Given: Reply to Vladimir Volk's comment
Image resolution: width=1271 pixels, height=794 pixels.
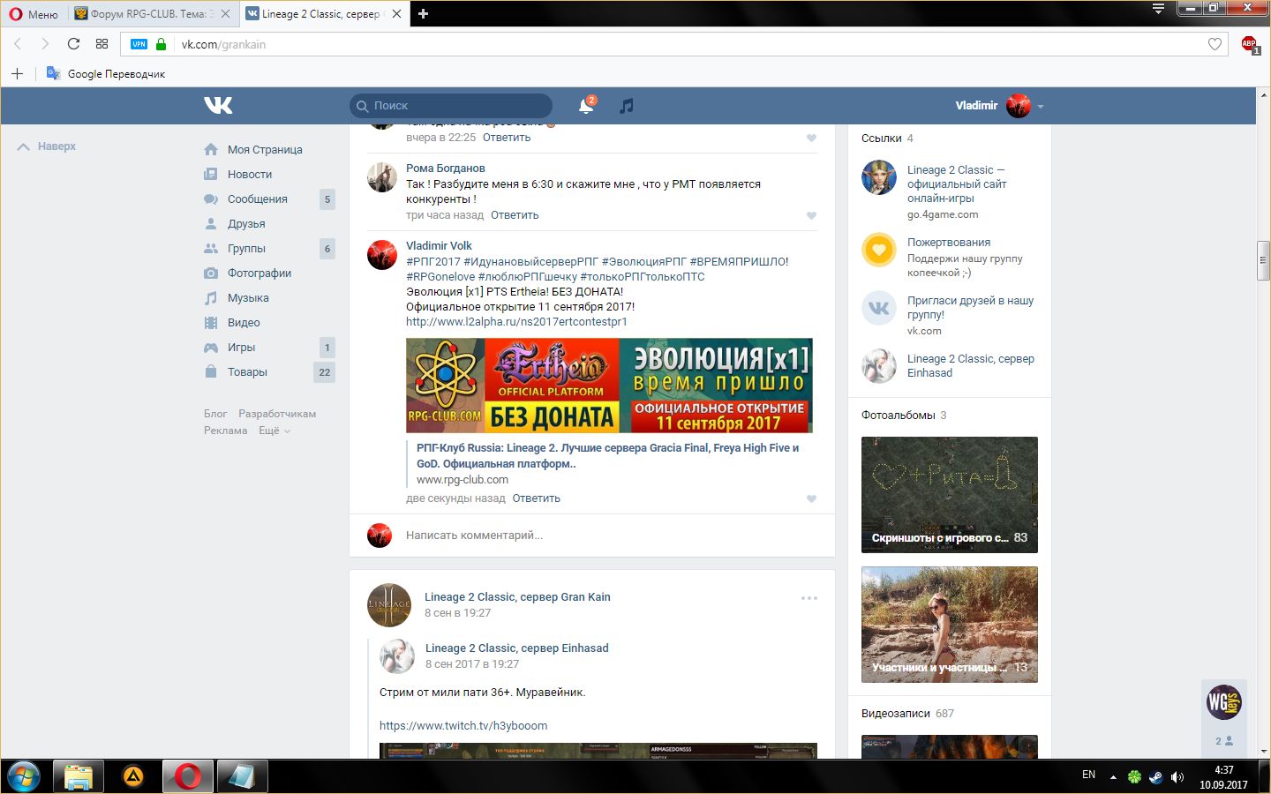Looking at the screenshot, I should [536, 498].
